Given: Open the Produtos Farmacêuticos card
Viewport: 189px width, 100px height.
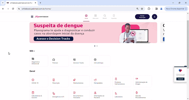Looking at the screenshot, I should (122, 81).
